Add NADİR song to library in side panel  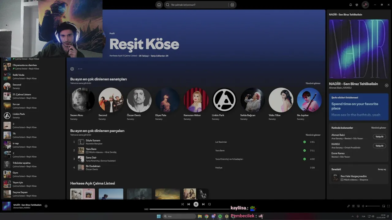386,86
